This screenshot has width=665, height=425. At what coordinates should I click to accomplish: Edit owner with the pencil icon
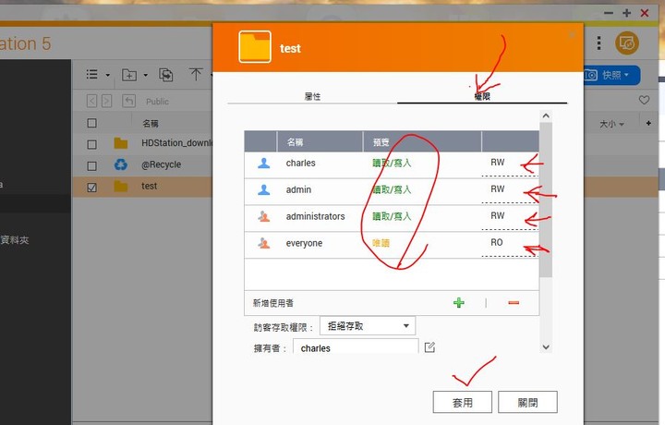pyautogui.click(x=429, y=347)
